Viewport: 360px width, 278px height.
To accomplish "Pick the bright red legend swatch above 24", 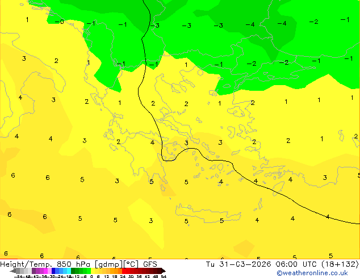I will [124, 271].
